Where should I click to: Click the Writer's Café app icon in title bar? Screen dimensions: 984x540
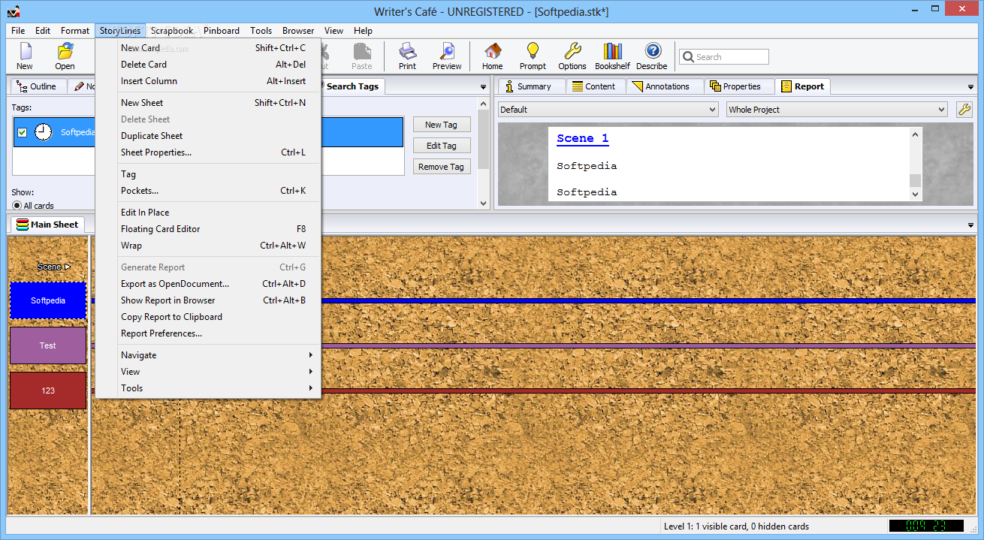point(13,11)
